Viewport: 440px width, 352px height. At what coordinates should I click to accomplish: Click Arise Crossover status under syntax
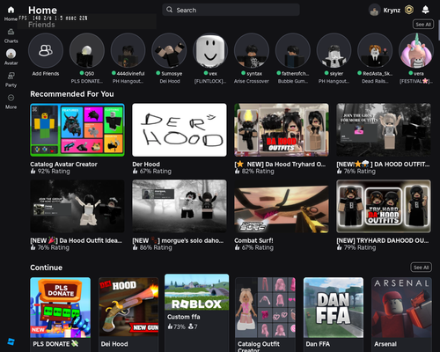click(252, 81)
